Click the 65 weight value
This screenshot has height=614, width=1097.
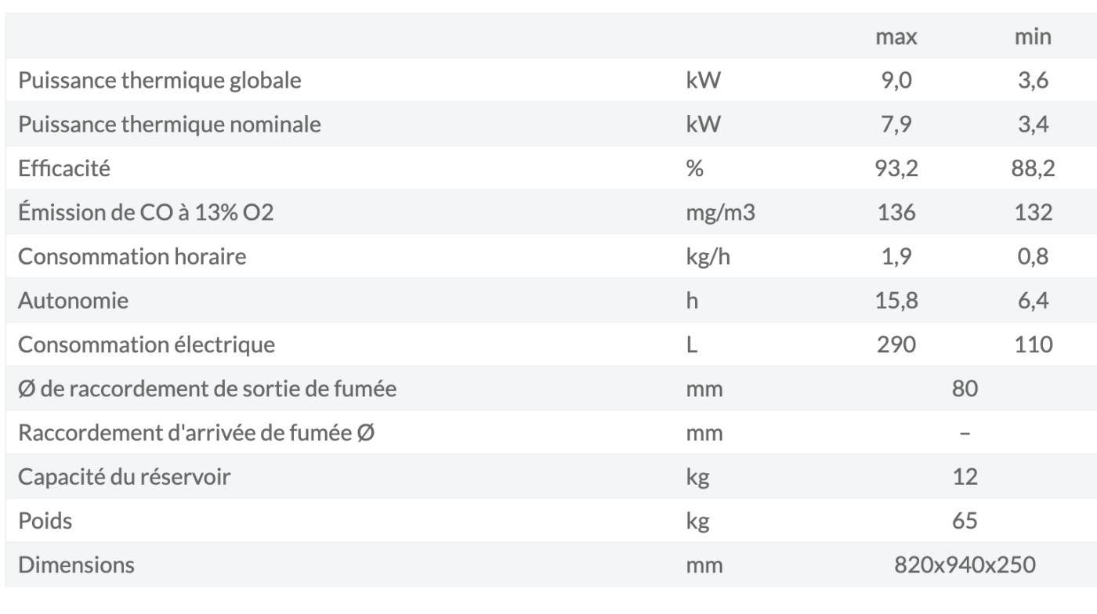(x=965, y=521)
